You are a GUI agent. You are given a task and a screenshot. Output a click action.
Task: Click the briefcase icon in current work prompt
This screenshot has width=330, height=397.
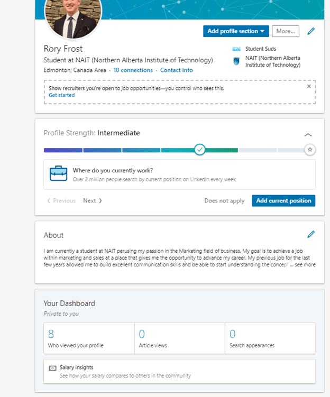coord(58,174)
